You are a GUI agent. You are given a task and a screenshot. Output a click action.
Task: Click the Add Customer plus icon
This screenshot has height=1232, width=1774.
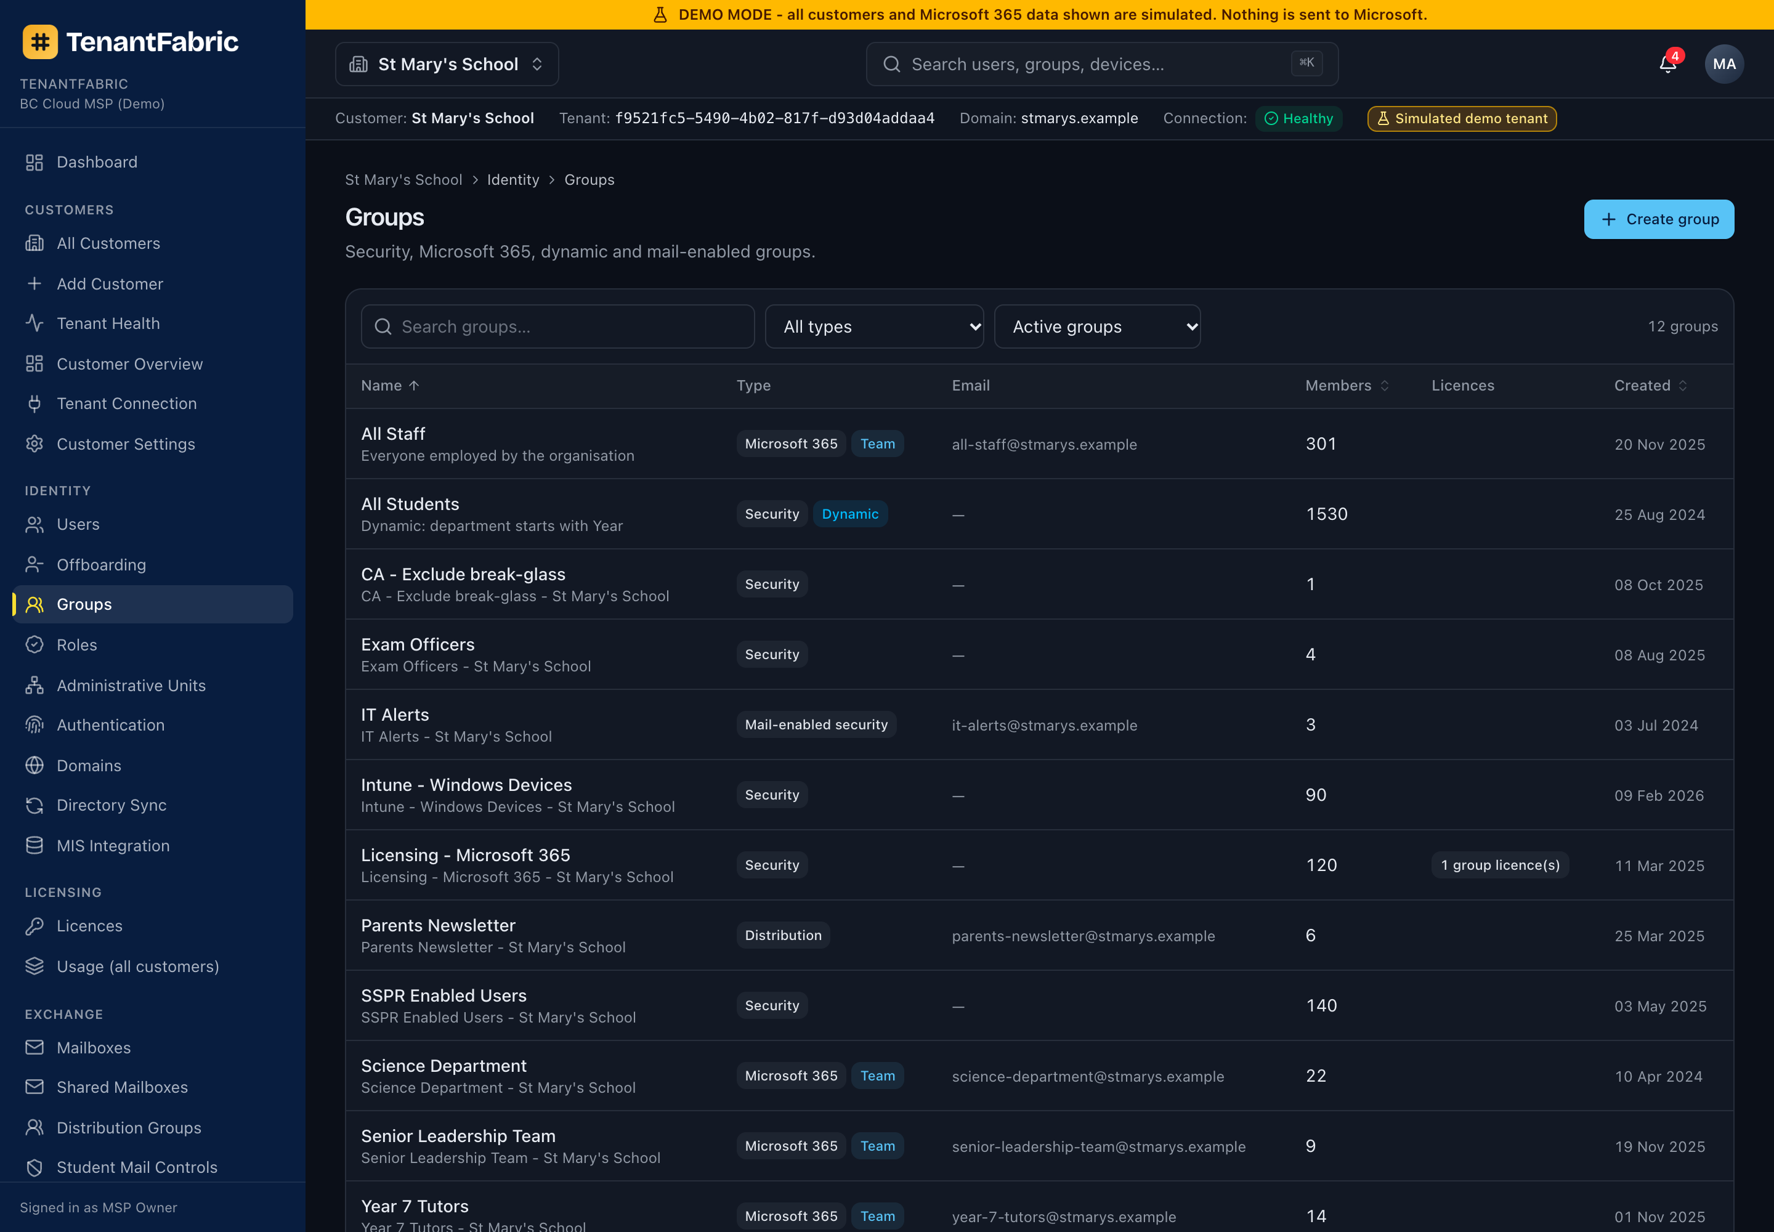coord(34,283)
